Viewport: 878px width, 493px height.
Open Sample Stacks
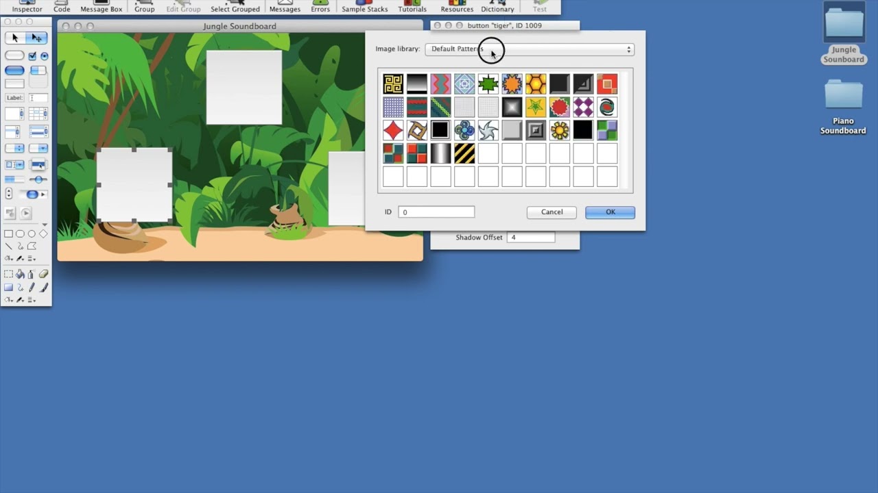pos(364,7)
